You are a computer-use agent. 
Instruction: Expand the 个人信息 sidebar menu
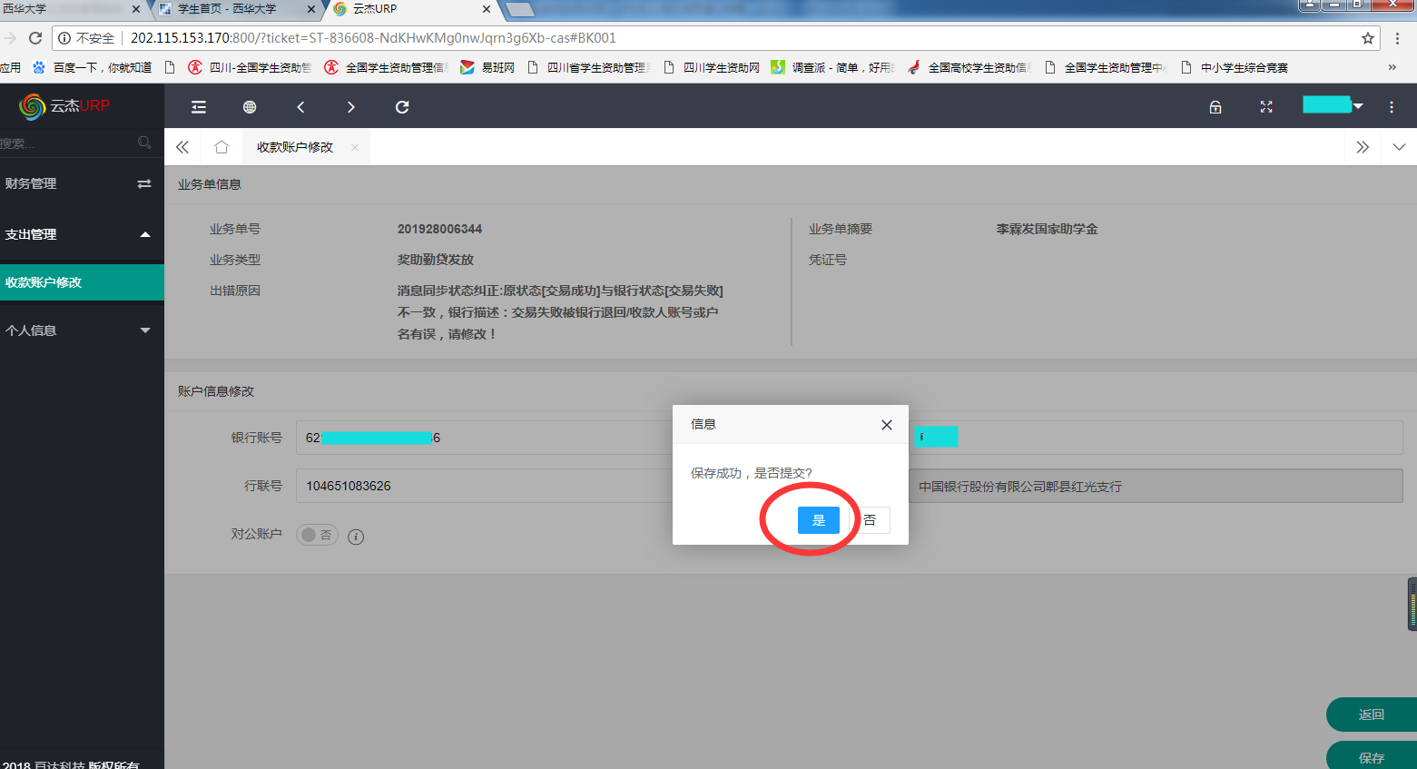[82, 330]
